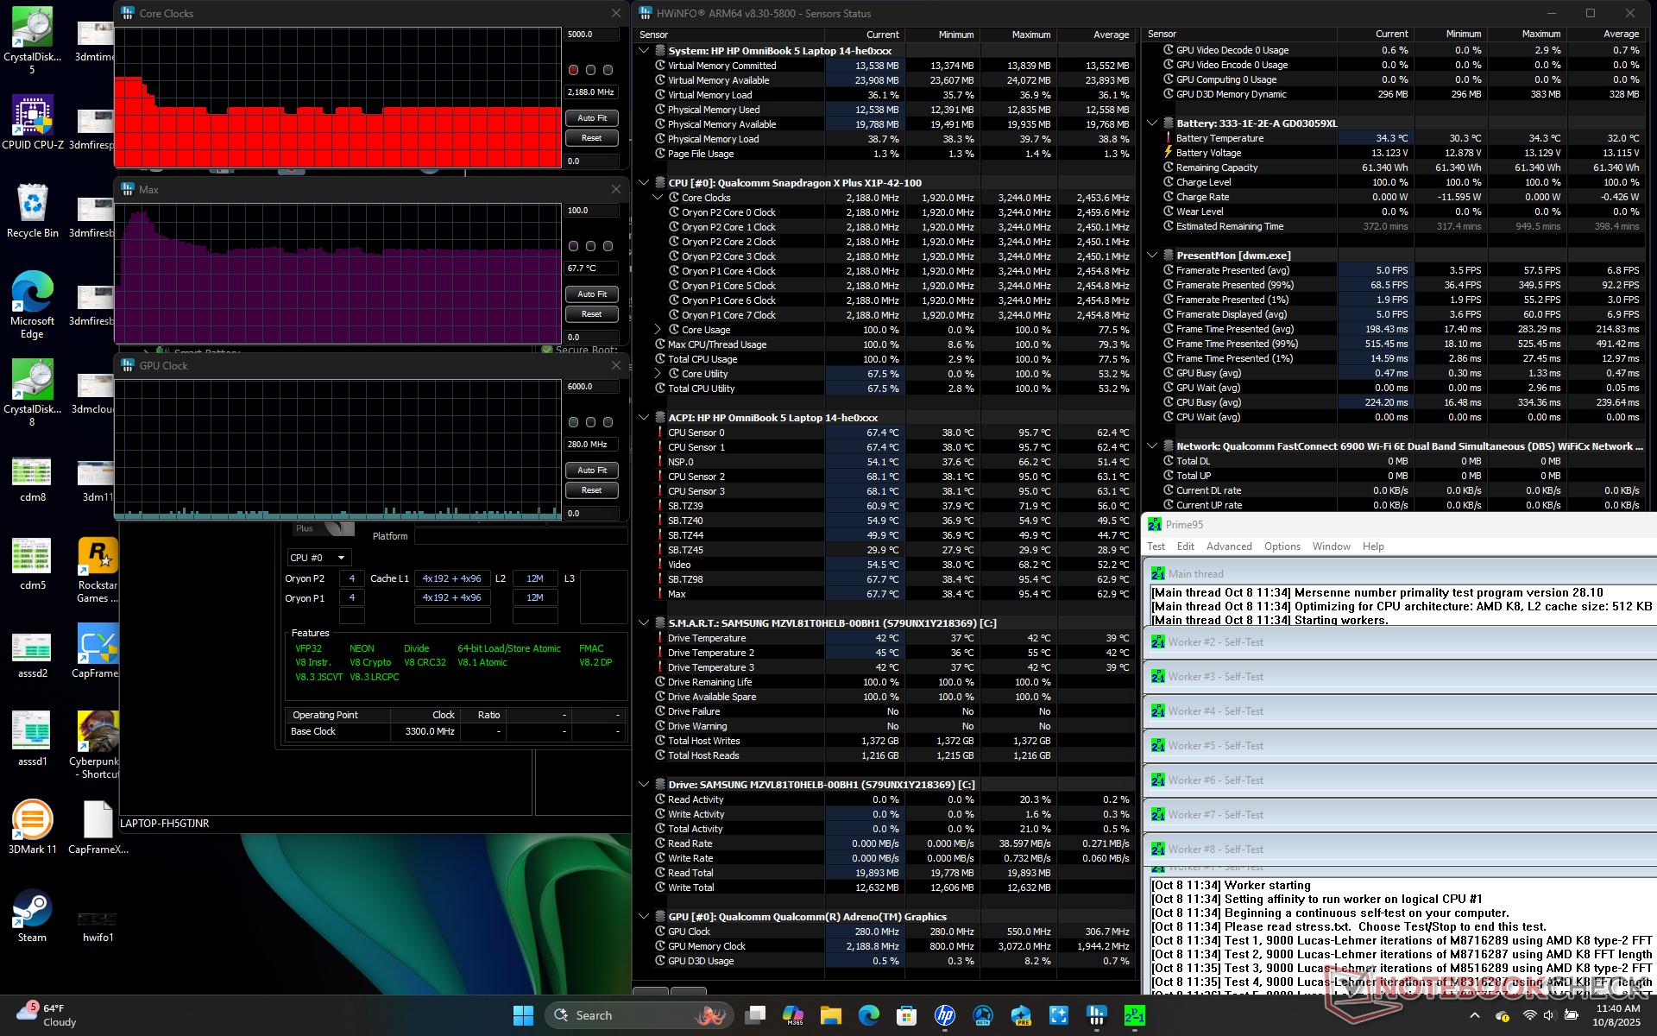Screen dimensions: 1657x1036
Task: Click Reset in the GPU Clock graph window
Action: pyautogui.click(x=591, y=490)
